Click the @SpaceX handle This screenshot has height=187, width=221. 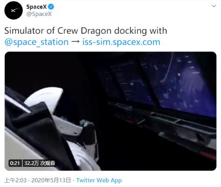pyautogui.click(x=39, y=14)
